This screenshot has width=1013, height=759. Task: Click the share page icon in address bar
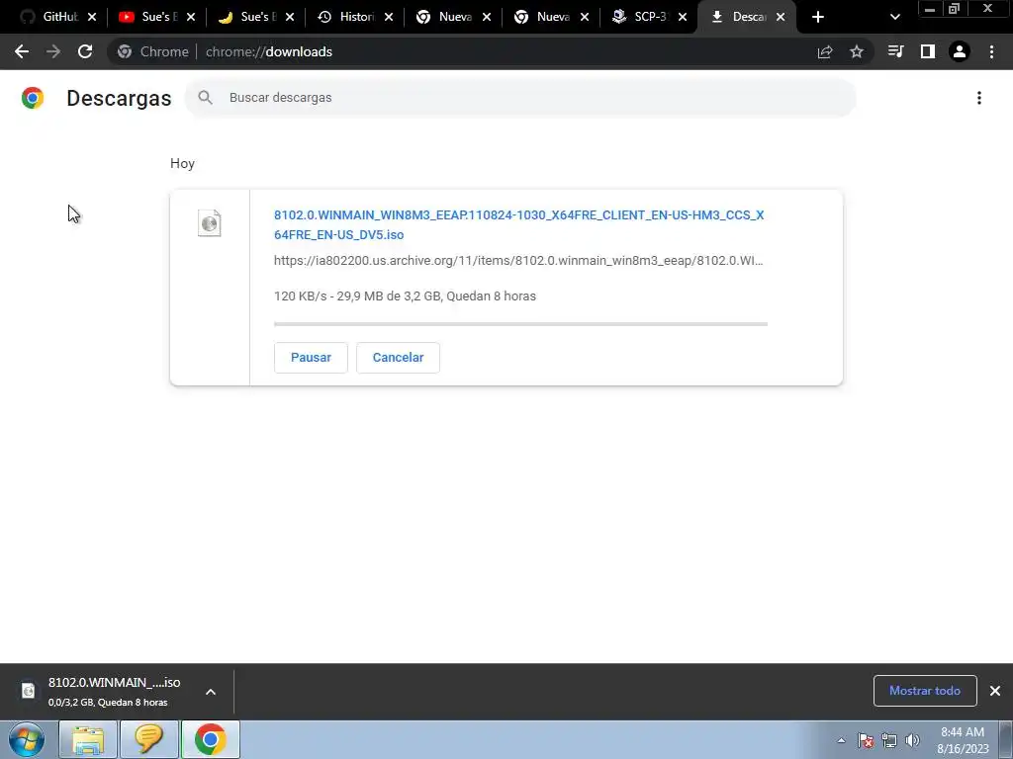pyautogui.click(x=825, y=51)
